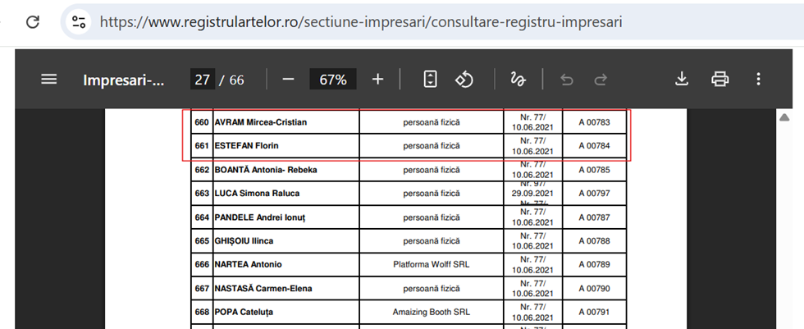Screen dimensions: 804x329
Task: Click the AVRAM Mircea-Cristian row name
Action: coord(261,122)
